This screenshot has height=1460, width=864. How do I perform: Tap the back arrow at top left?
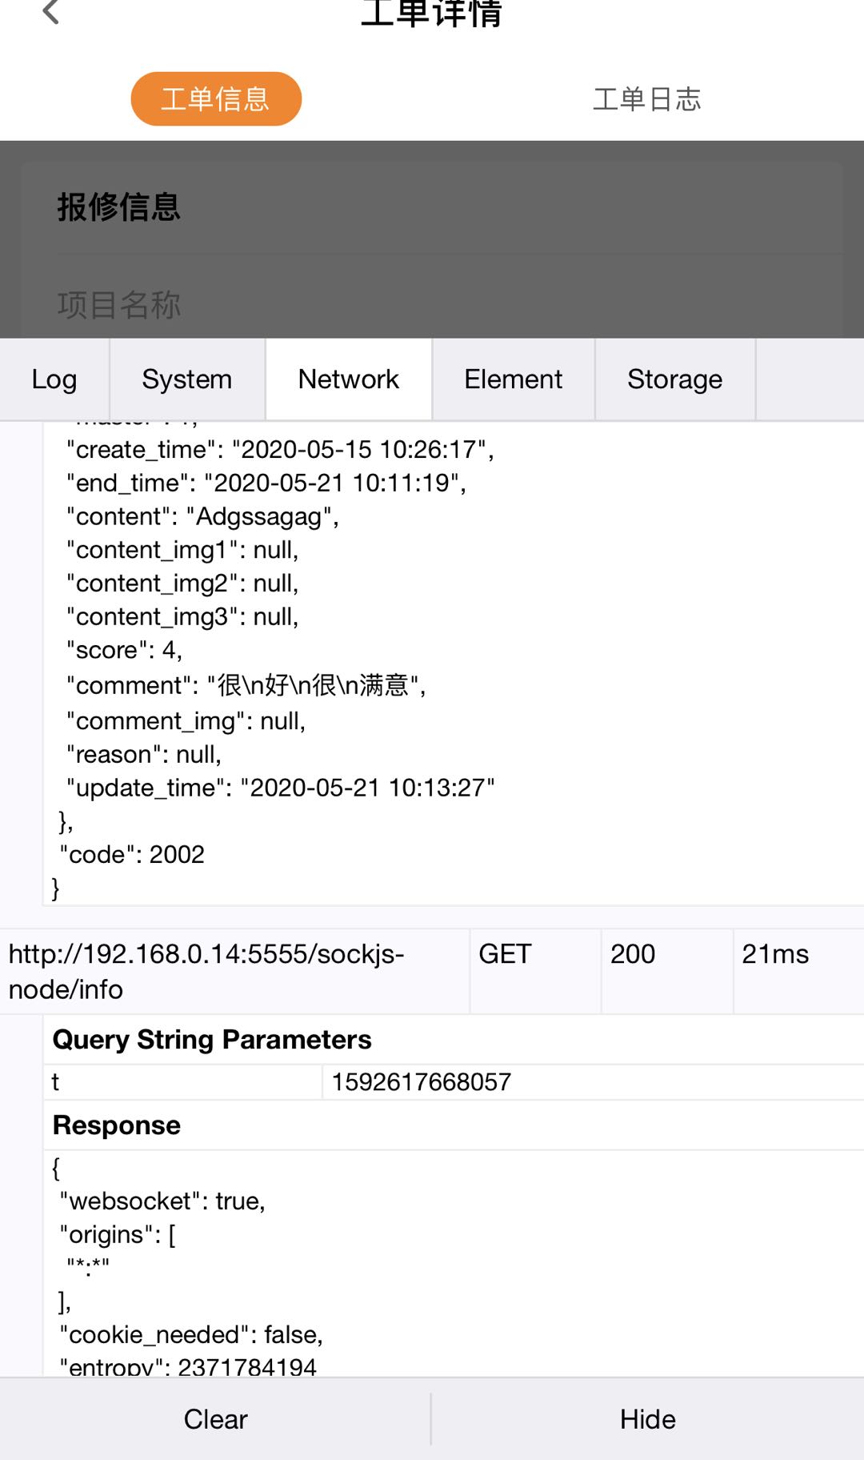pyautogui.click(x=51, y=14)
